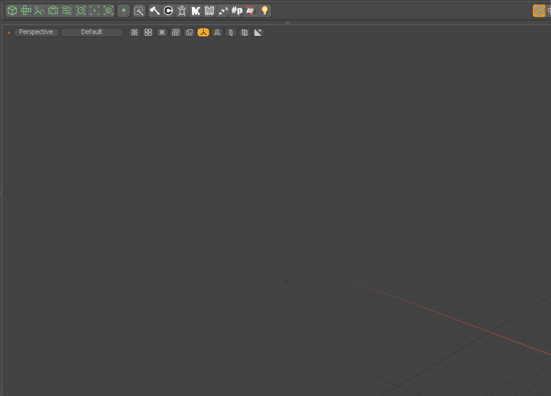Open the axe kit icon
The width and height of the screenshot is (551, 396).
(155, 11)
